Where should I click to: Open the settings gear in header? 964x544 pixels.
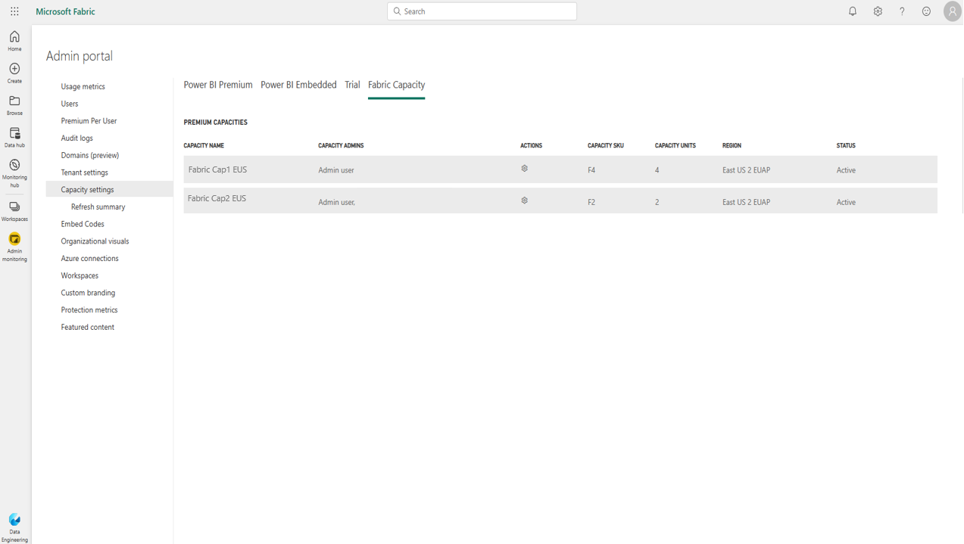(878, 11)
